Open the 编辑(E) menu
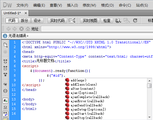Viewport: 153px width, 120px height. pyautogui.click(x=39, y=5)
